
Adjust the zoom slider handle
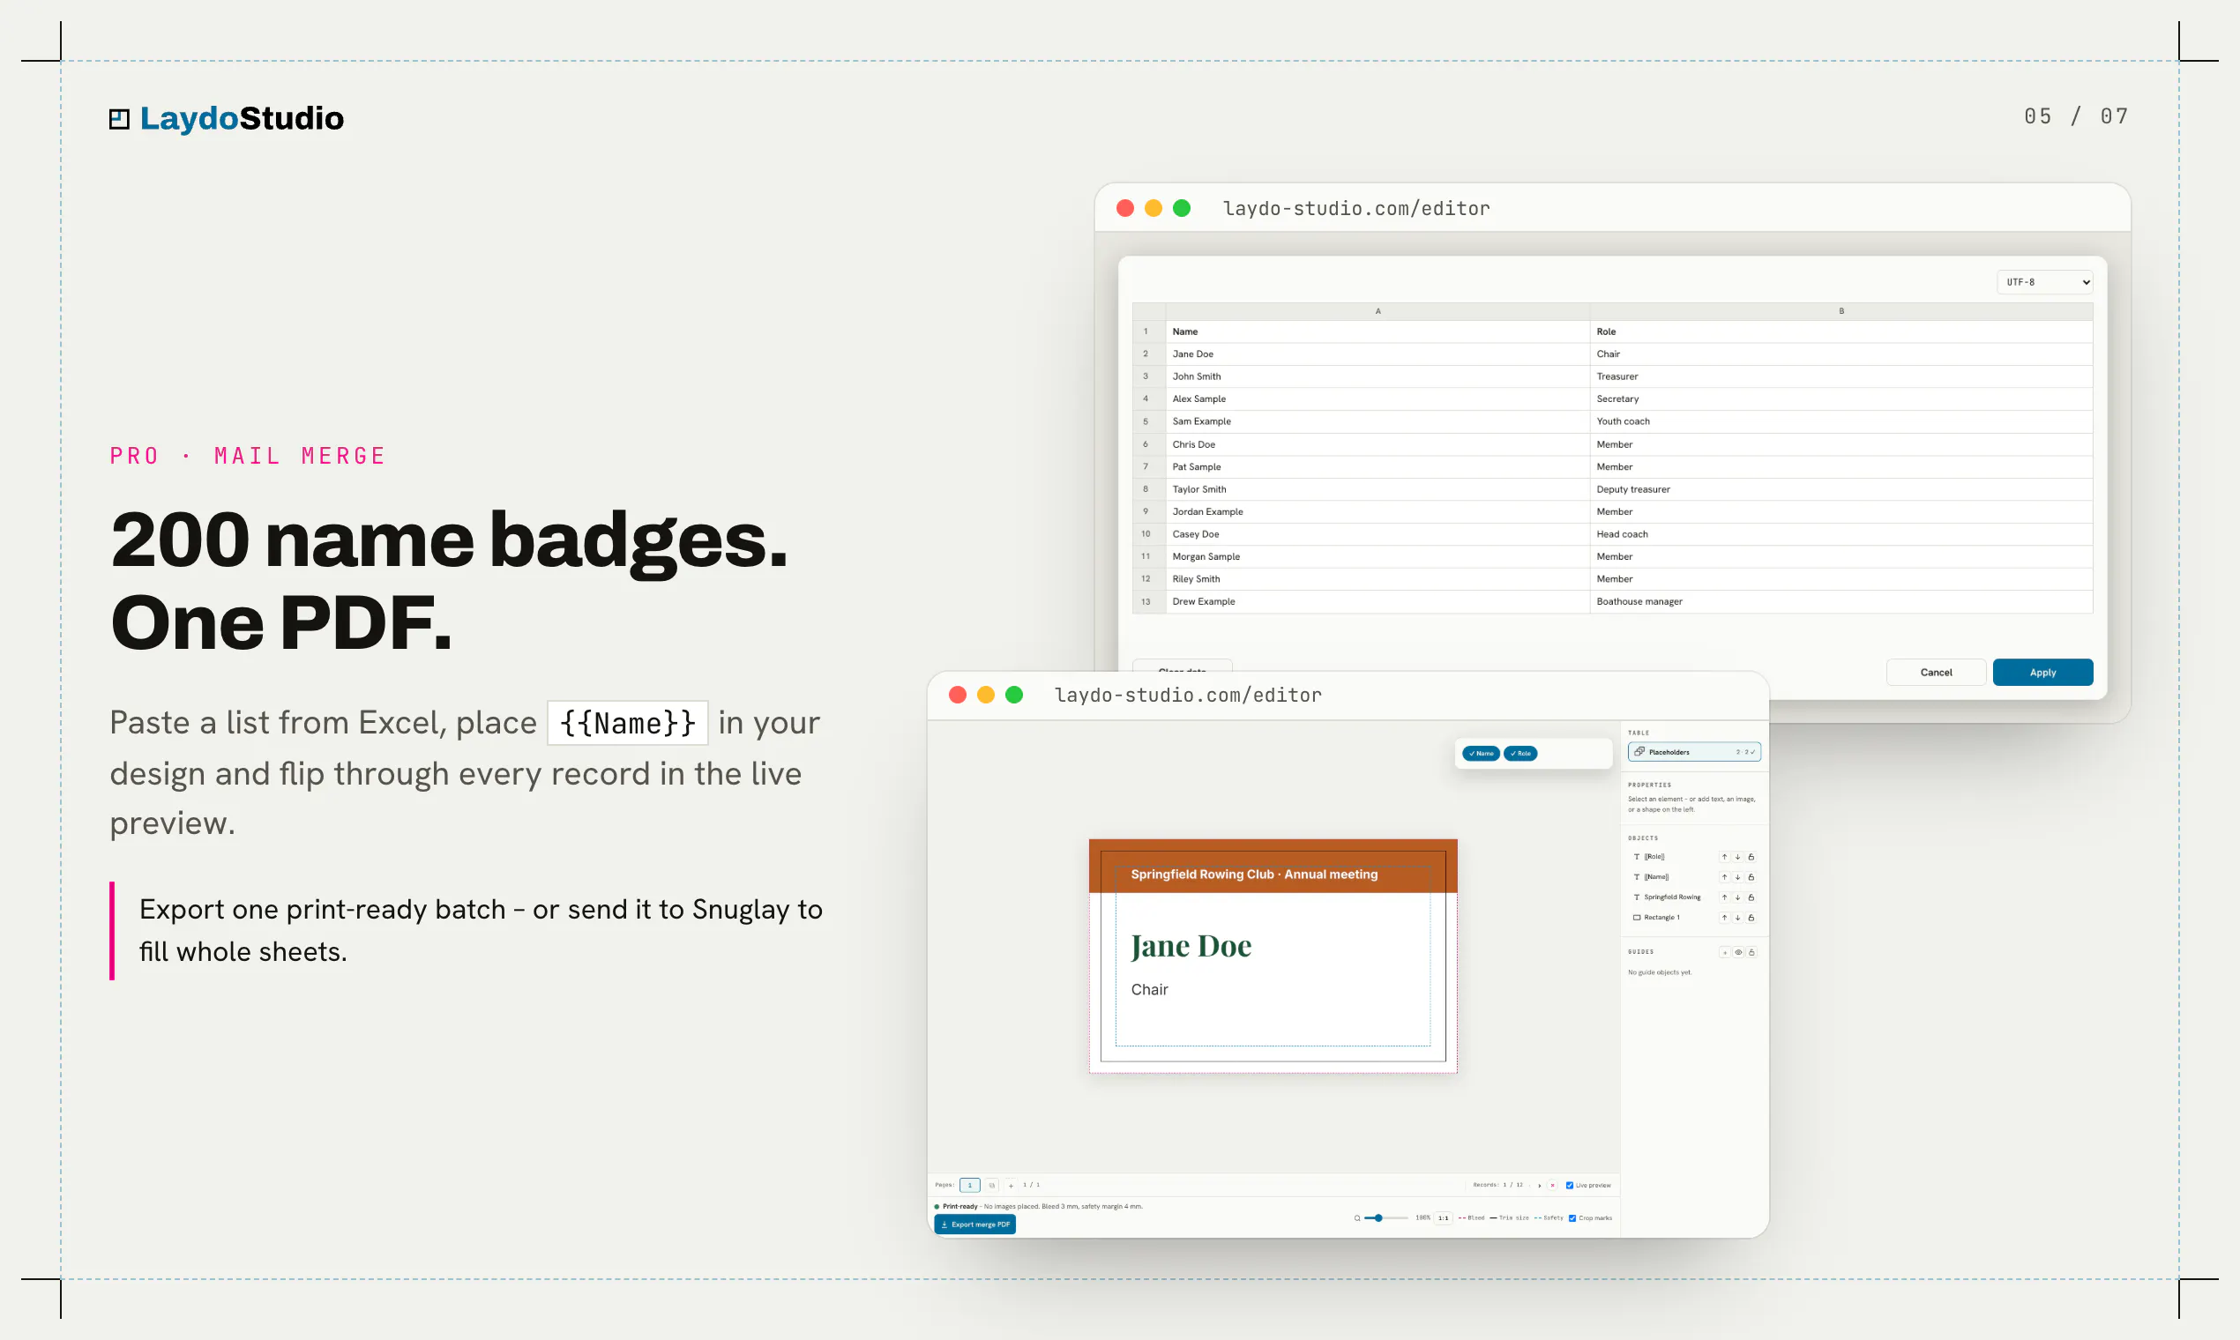click(x=1378, y=1218)
